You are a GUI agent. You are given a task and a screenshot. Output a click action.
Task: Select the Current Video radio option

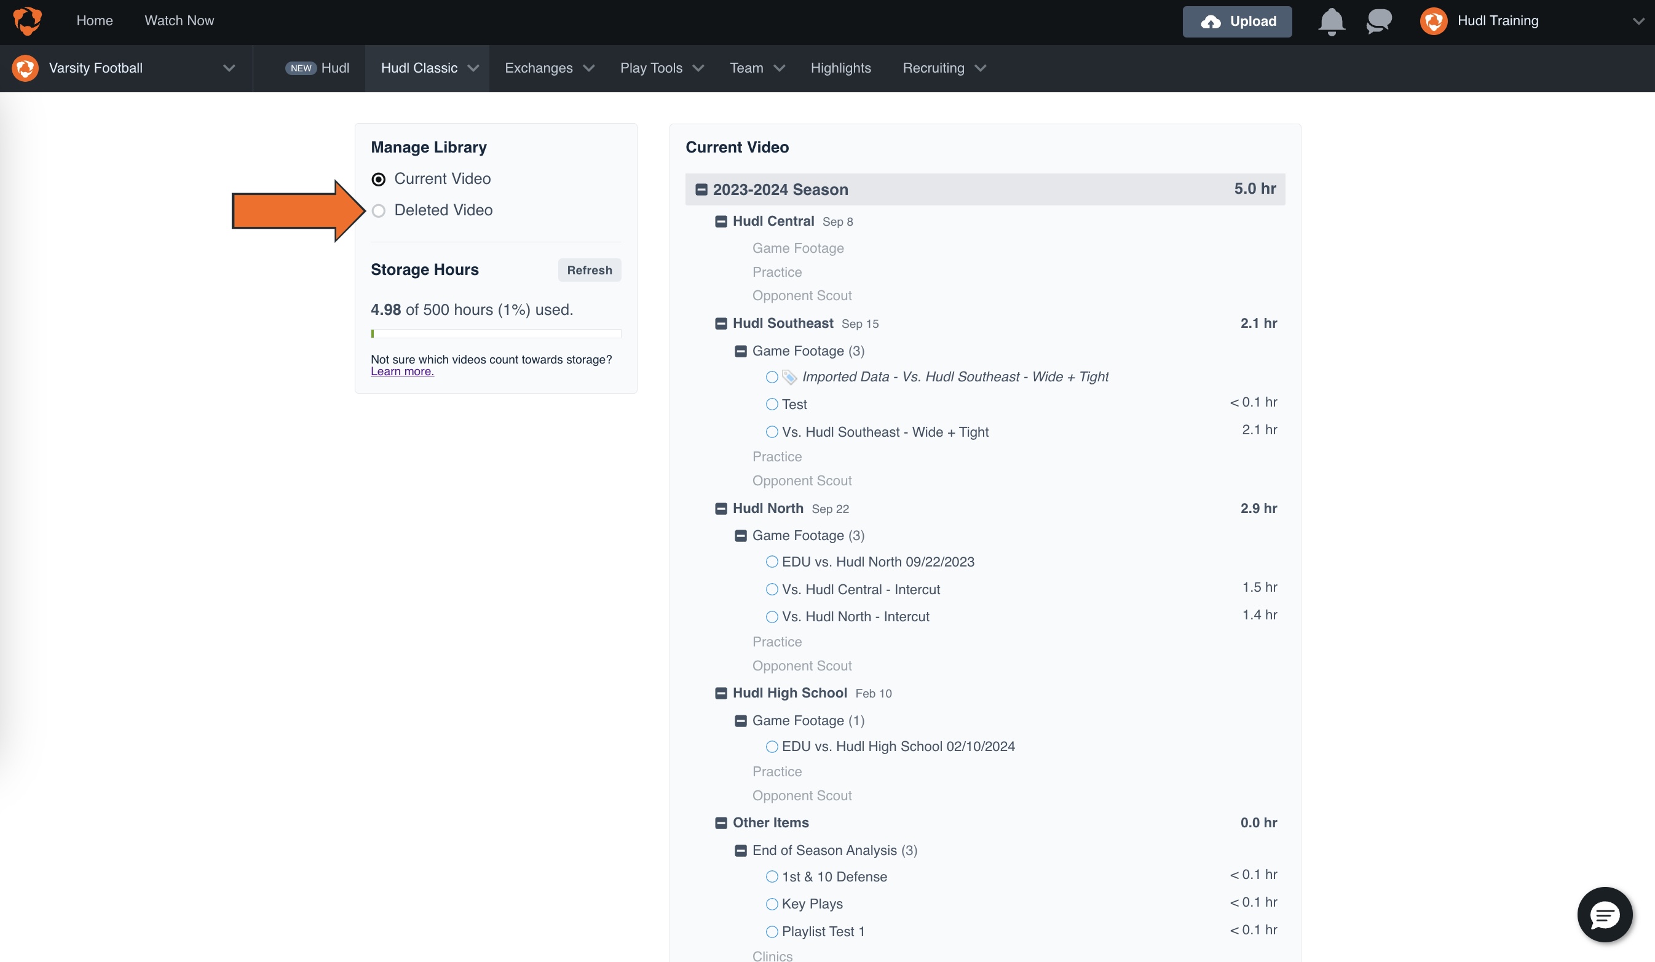click(378, 180)
